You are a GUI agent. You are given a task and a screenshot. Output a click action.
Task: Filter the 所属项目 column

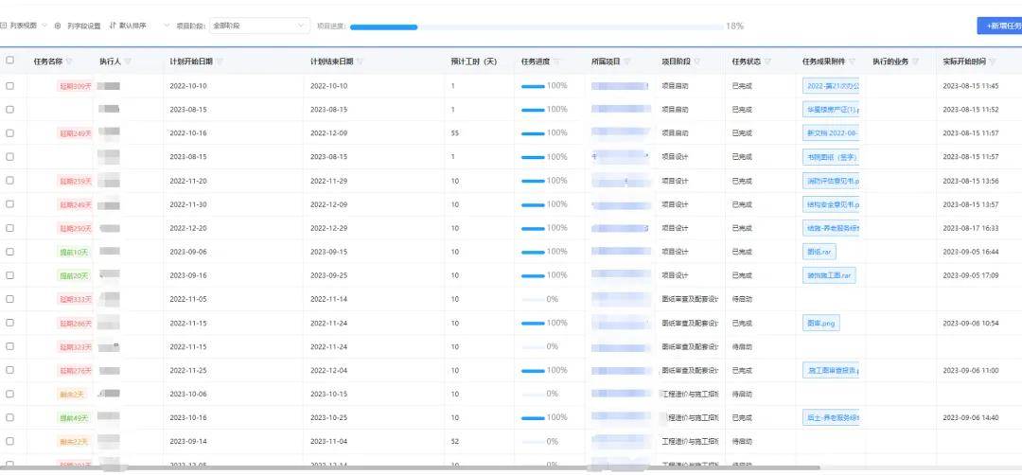coord(628,62)
